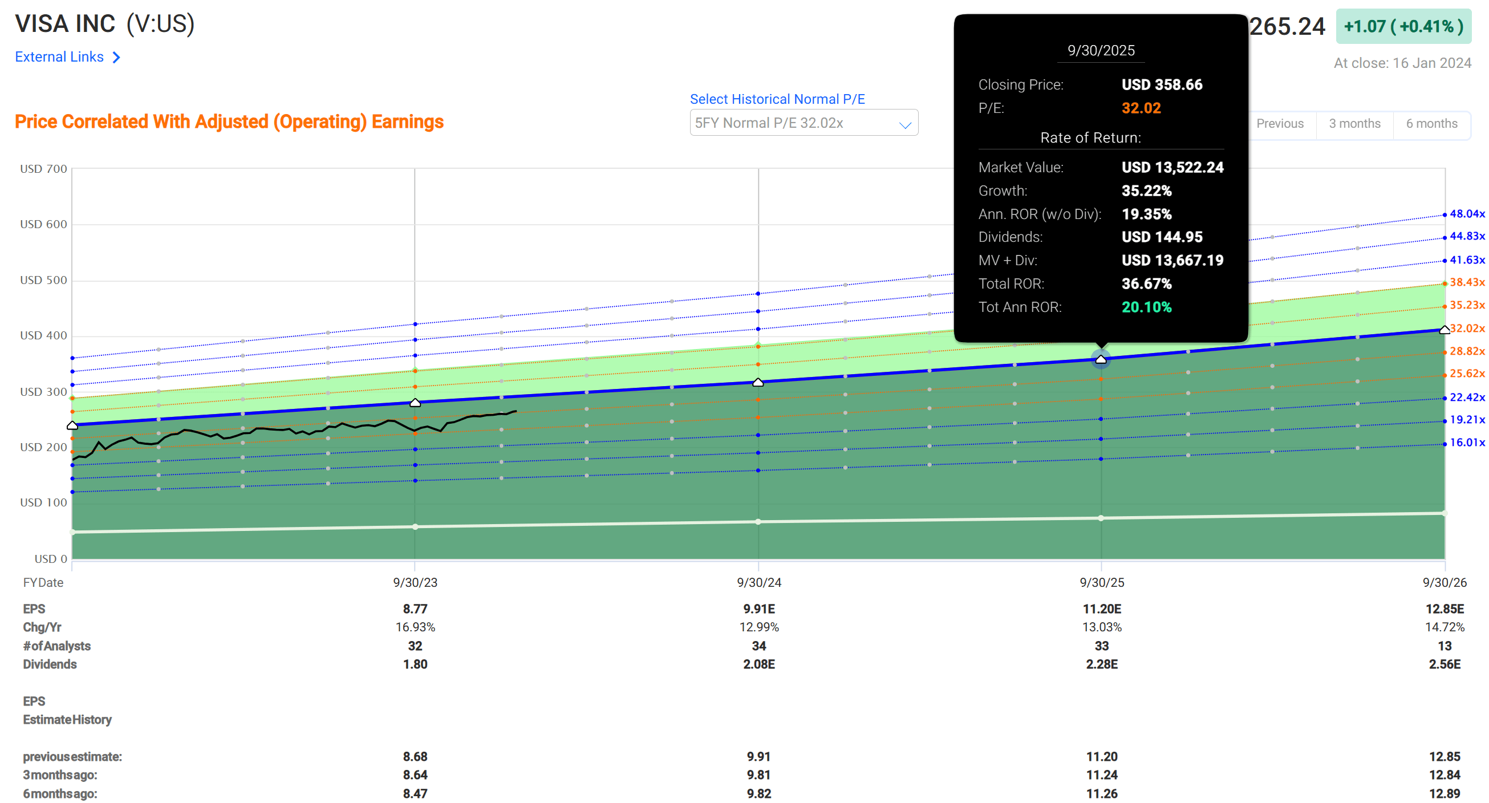Expand the 5FY Normal P/E dropdown
1489x803 pixels.
[802, 123]
